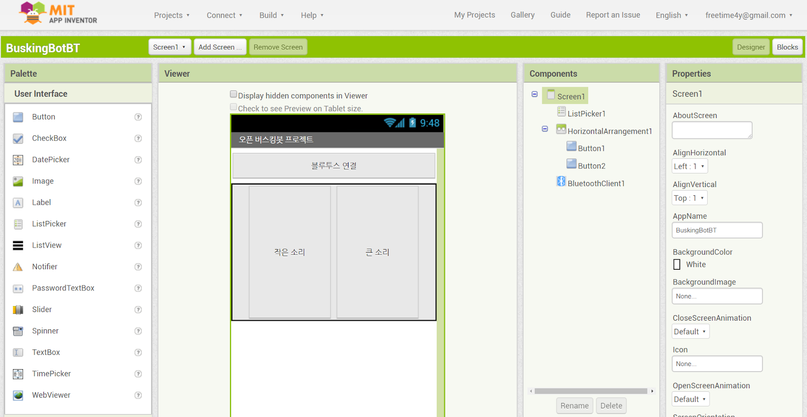Click the Rename component button
Viewport: 807px width, 417px height.
(574, 405)
